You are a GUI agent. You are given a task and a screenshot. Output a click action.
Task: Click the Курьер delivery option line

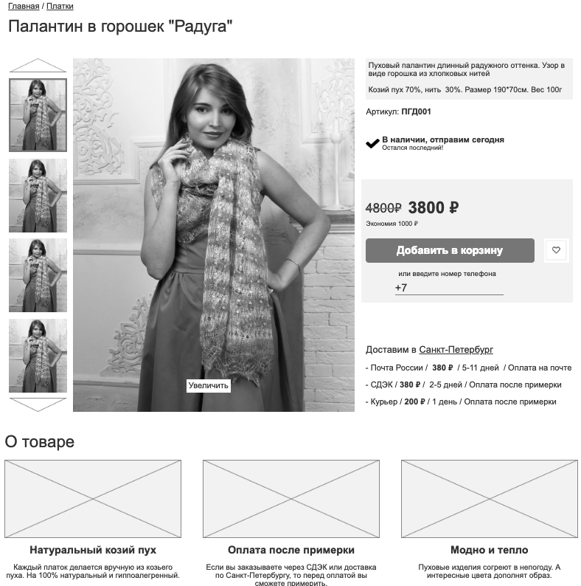point(461,401)
